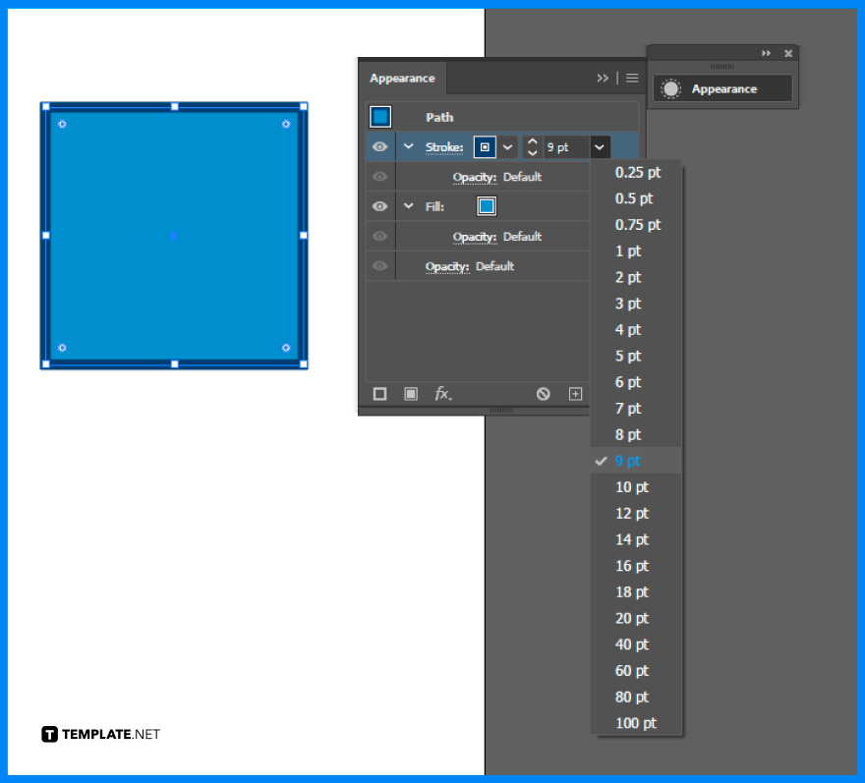
Task: Switch to the Appearance tab
Action: [x=402, y=78]
